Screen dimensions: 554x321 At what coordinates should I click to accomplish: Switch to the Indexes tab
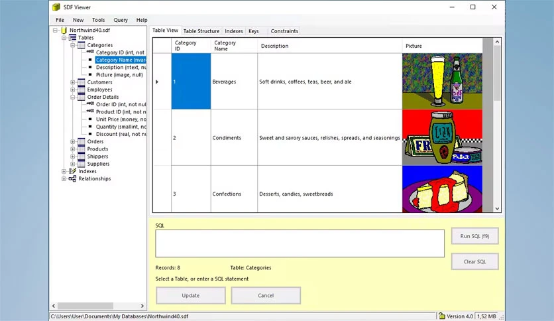234,31
